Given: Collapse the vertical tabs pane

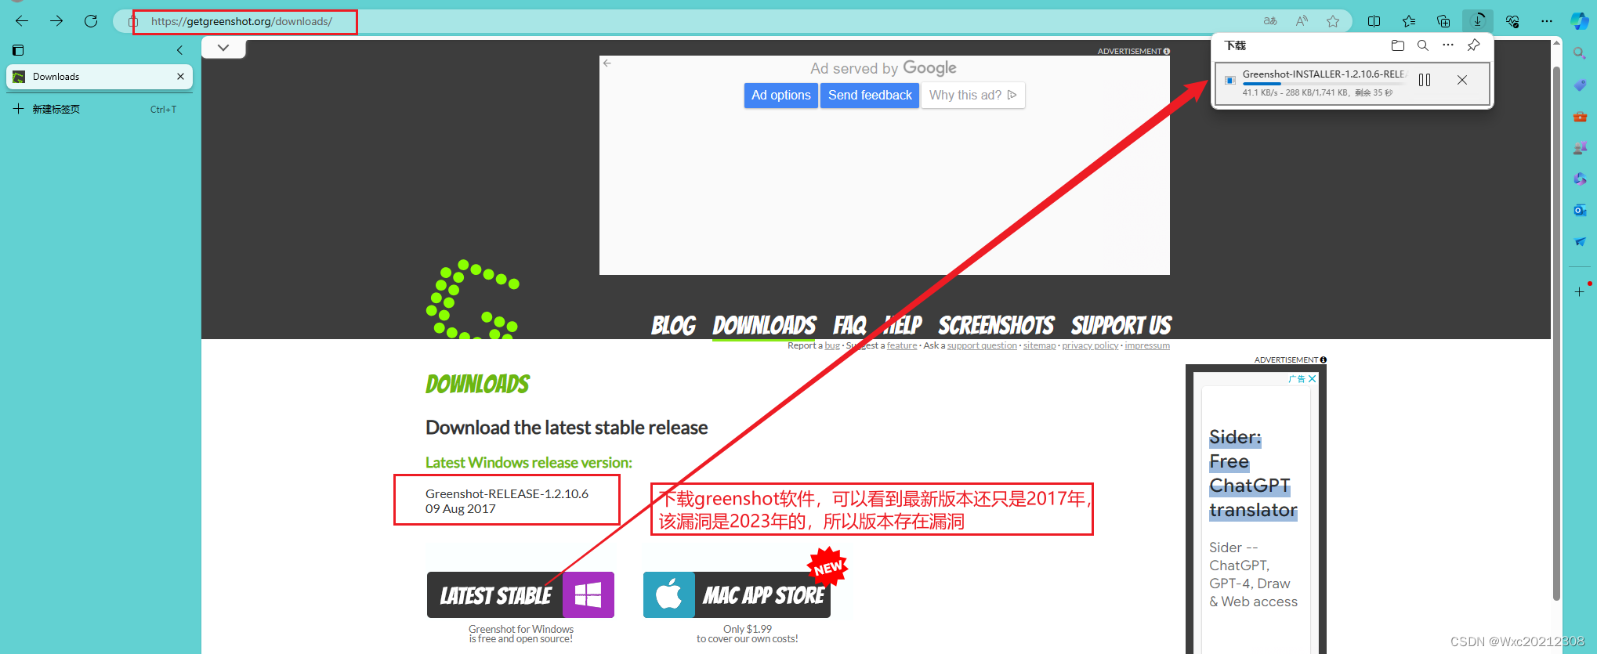Looking at the screenshot, I should (179, 50).
